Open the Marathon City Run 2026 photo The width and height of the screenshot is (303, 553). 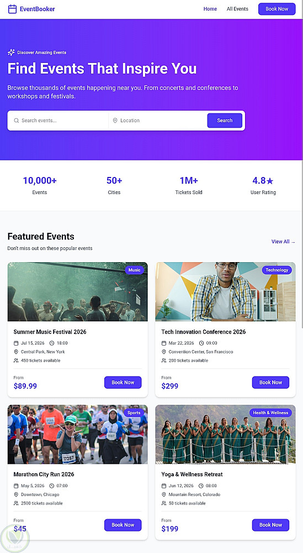tap(78, 434)
